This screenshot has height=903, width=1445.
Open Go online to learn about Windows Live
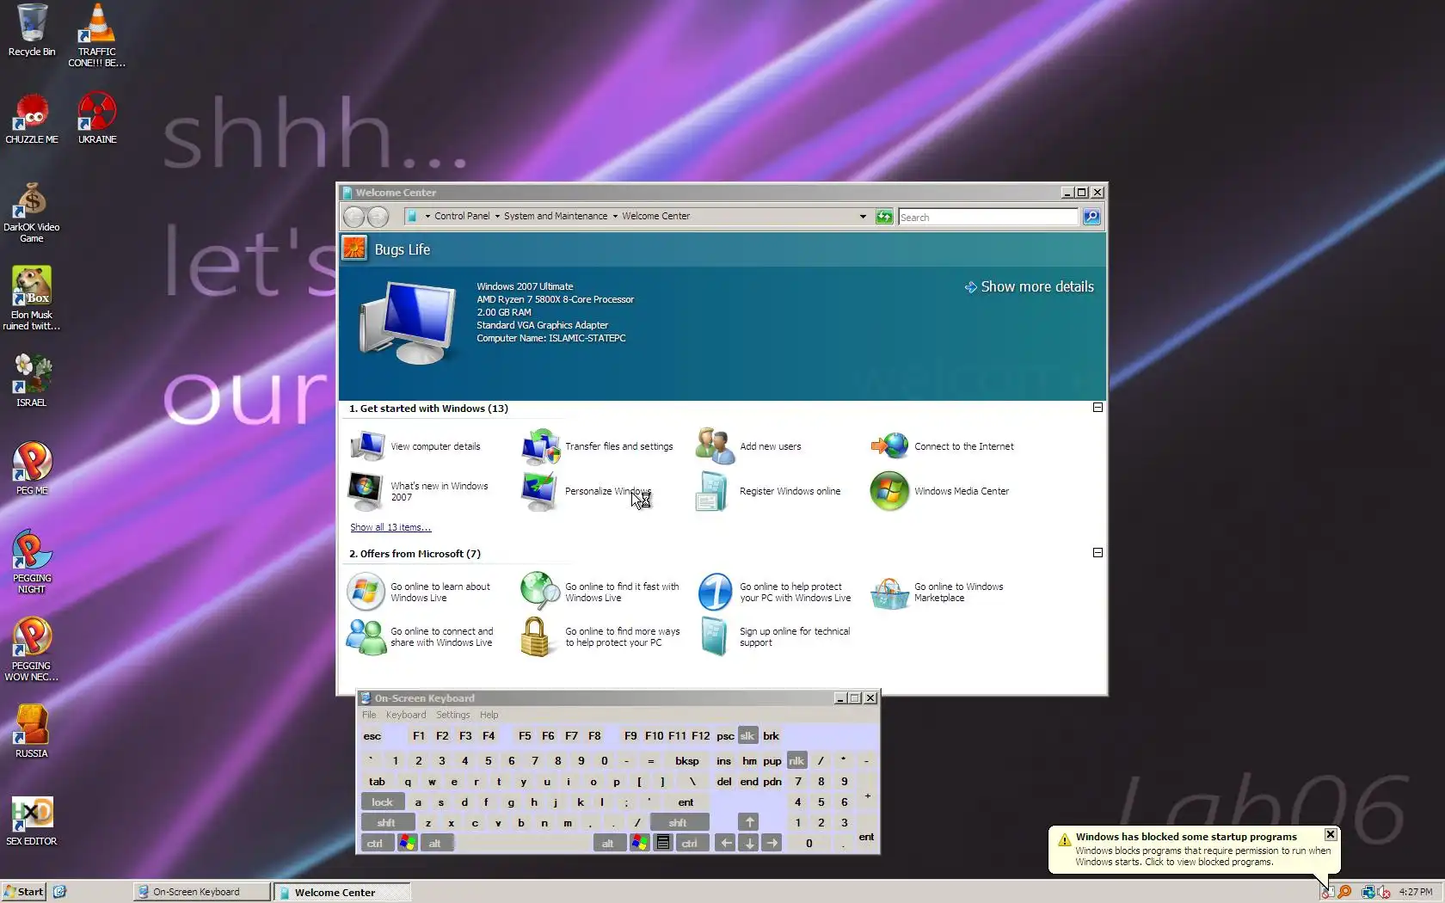[x=366, y=592]
